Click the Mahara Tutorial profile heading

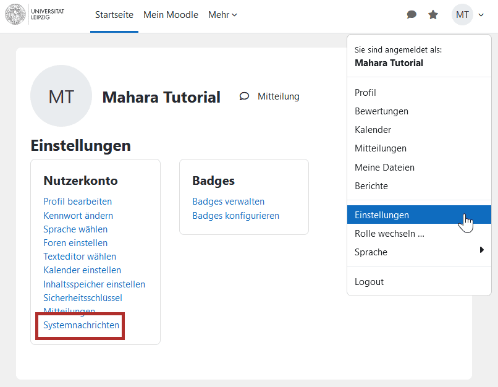coord(161,97)
